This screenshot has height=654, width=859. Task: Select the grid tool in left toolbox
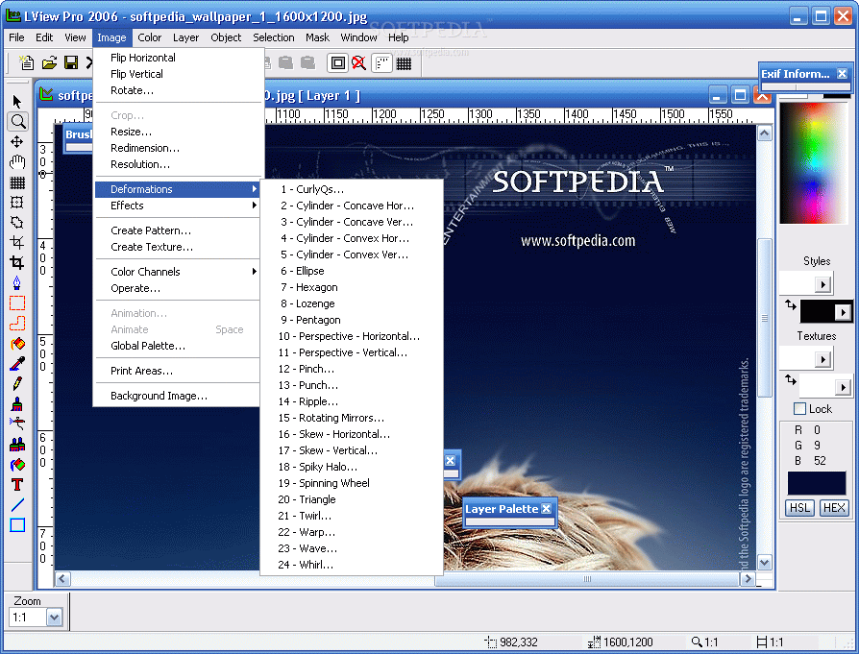tap(17, 182)
